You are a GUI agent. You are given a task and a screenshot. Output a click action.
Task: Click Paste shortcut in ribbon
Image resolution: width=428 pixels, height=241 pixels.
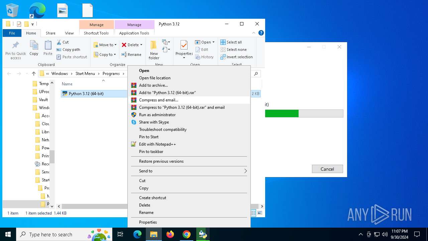(72, 57)
